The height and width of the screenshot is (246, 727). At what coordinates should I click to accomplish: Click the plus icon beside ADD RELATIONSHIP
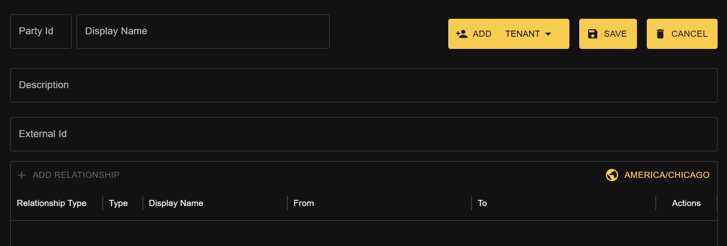click(22, 175)
